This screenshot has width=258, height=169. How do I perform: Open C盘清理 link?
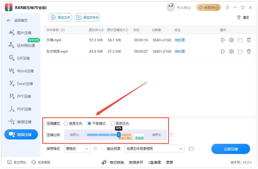(x=154, y=162)
